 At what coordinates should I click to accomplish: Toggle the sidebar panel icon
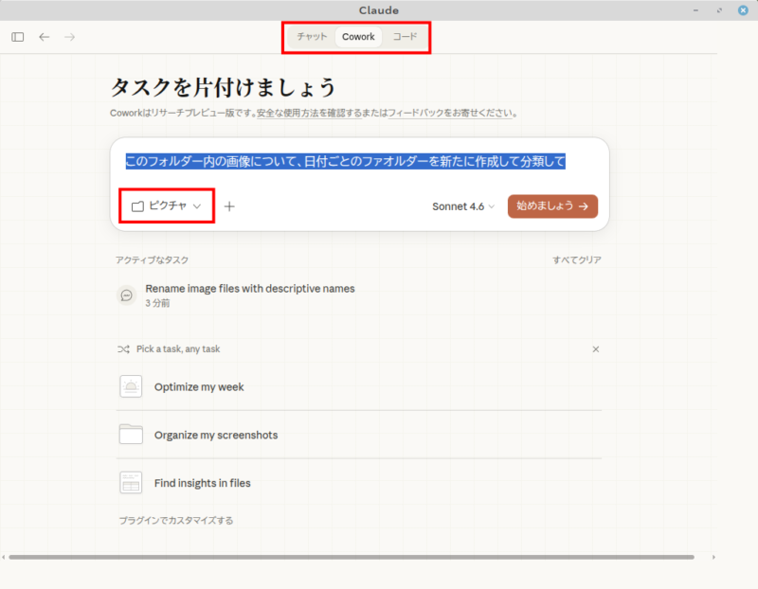pos(18,37)
